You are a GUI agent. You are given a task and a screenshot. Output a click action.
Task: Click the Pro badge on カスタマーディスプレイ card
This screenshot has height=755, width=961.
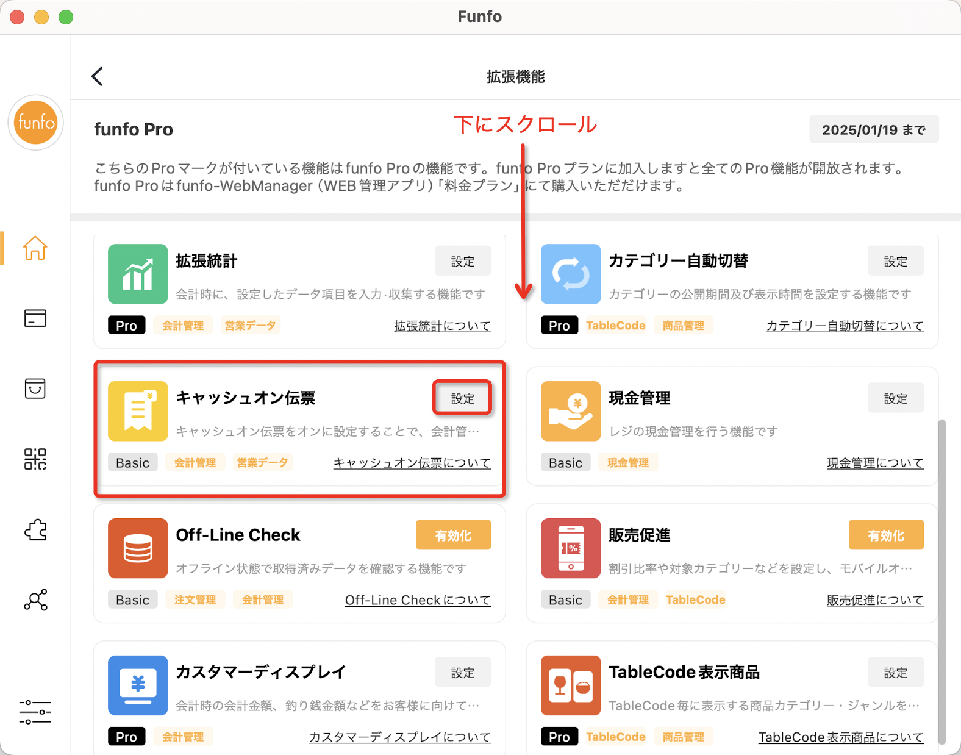coord(127,737)
